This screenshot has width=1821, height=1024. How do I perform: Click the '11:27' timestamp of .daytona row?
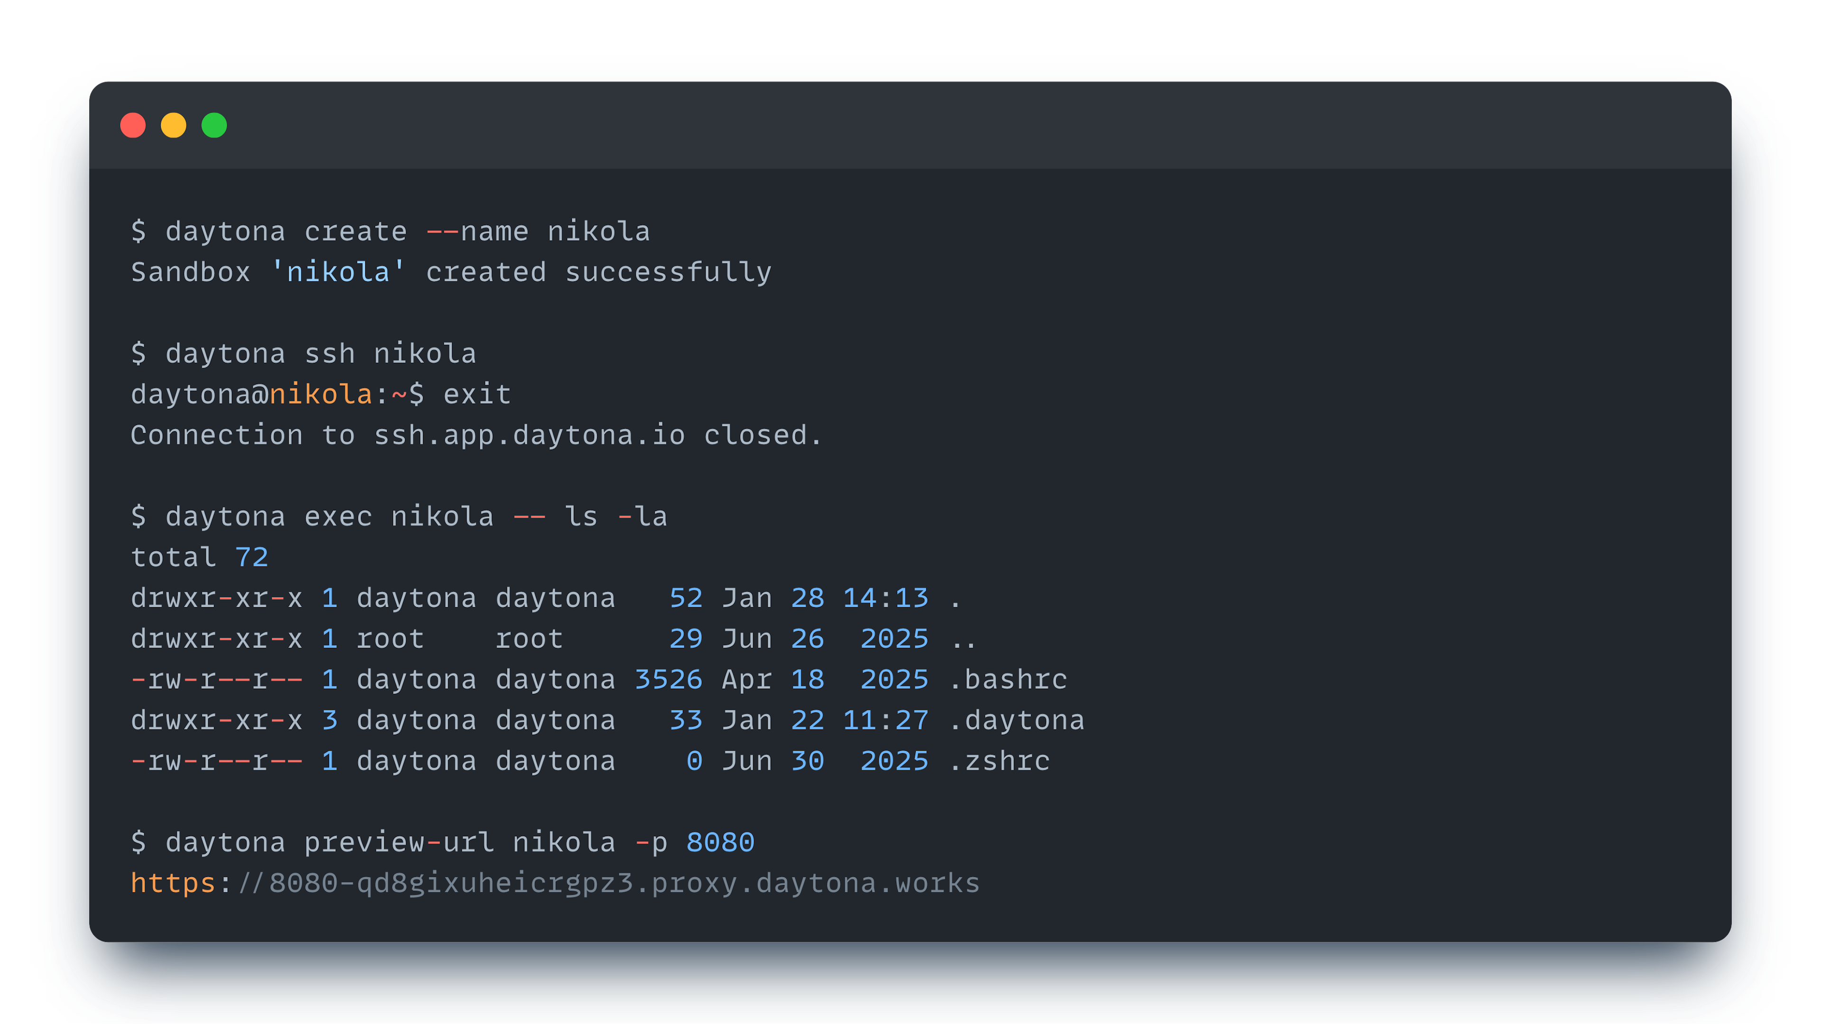pyautogui.click(x=886, y=720)
